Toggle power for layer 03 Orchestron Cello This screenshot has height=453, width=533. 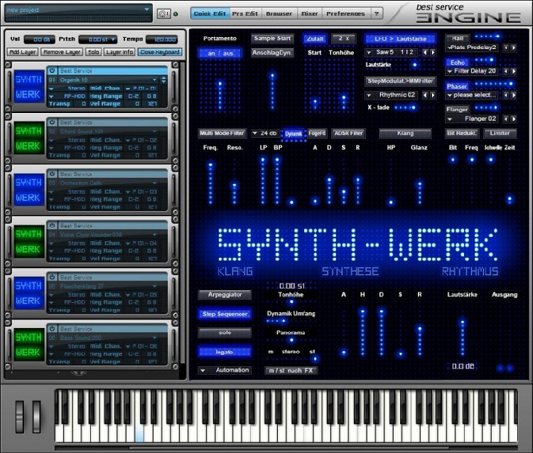click(x=52, y=174)
